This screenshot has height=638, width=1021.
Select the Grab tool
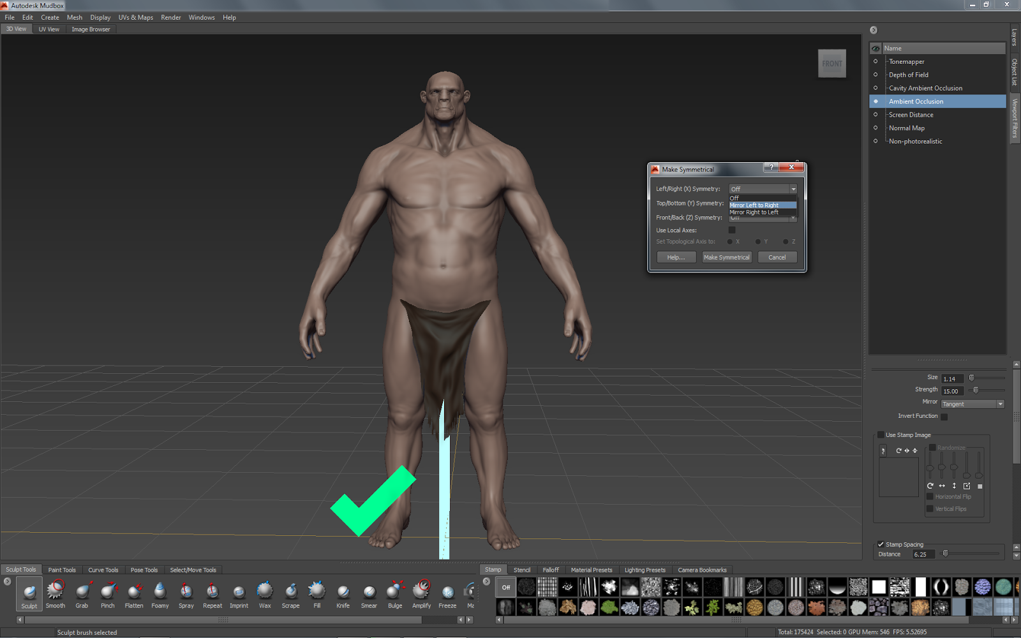coord(82,593)
